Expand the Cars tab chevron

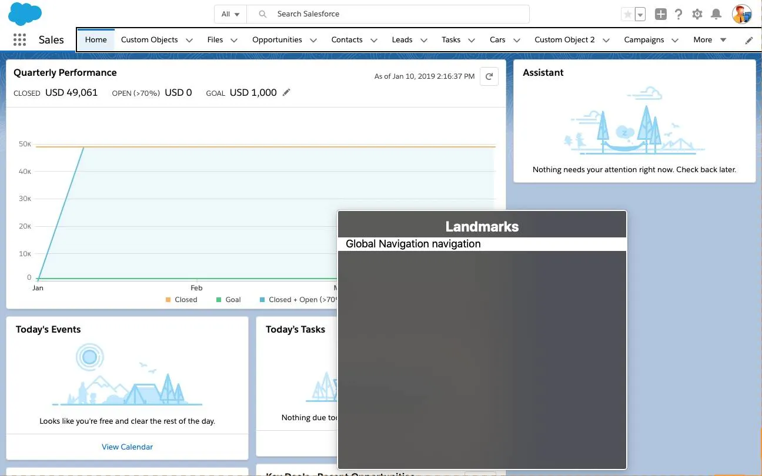click(x=517, y=40)
